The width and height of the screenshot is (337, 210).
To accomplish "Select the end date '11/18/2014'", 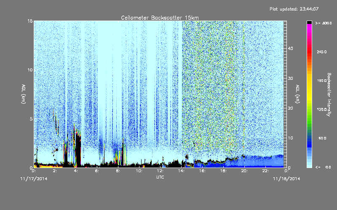I will [286, 179].
